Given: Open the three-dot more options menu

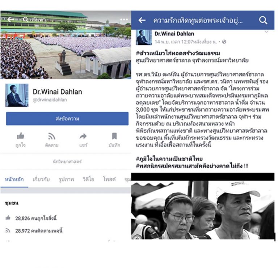Looking at the screenshot, I should coord(124,19).
